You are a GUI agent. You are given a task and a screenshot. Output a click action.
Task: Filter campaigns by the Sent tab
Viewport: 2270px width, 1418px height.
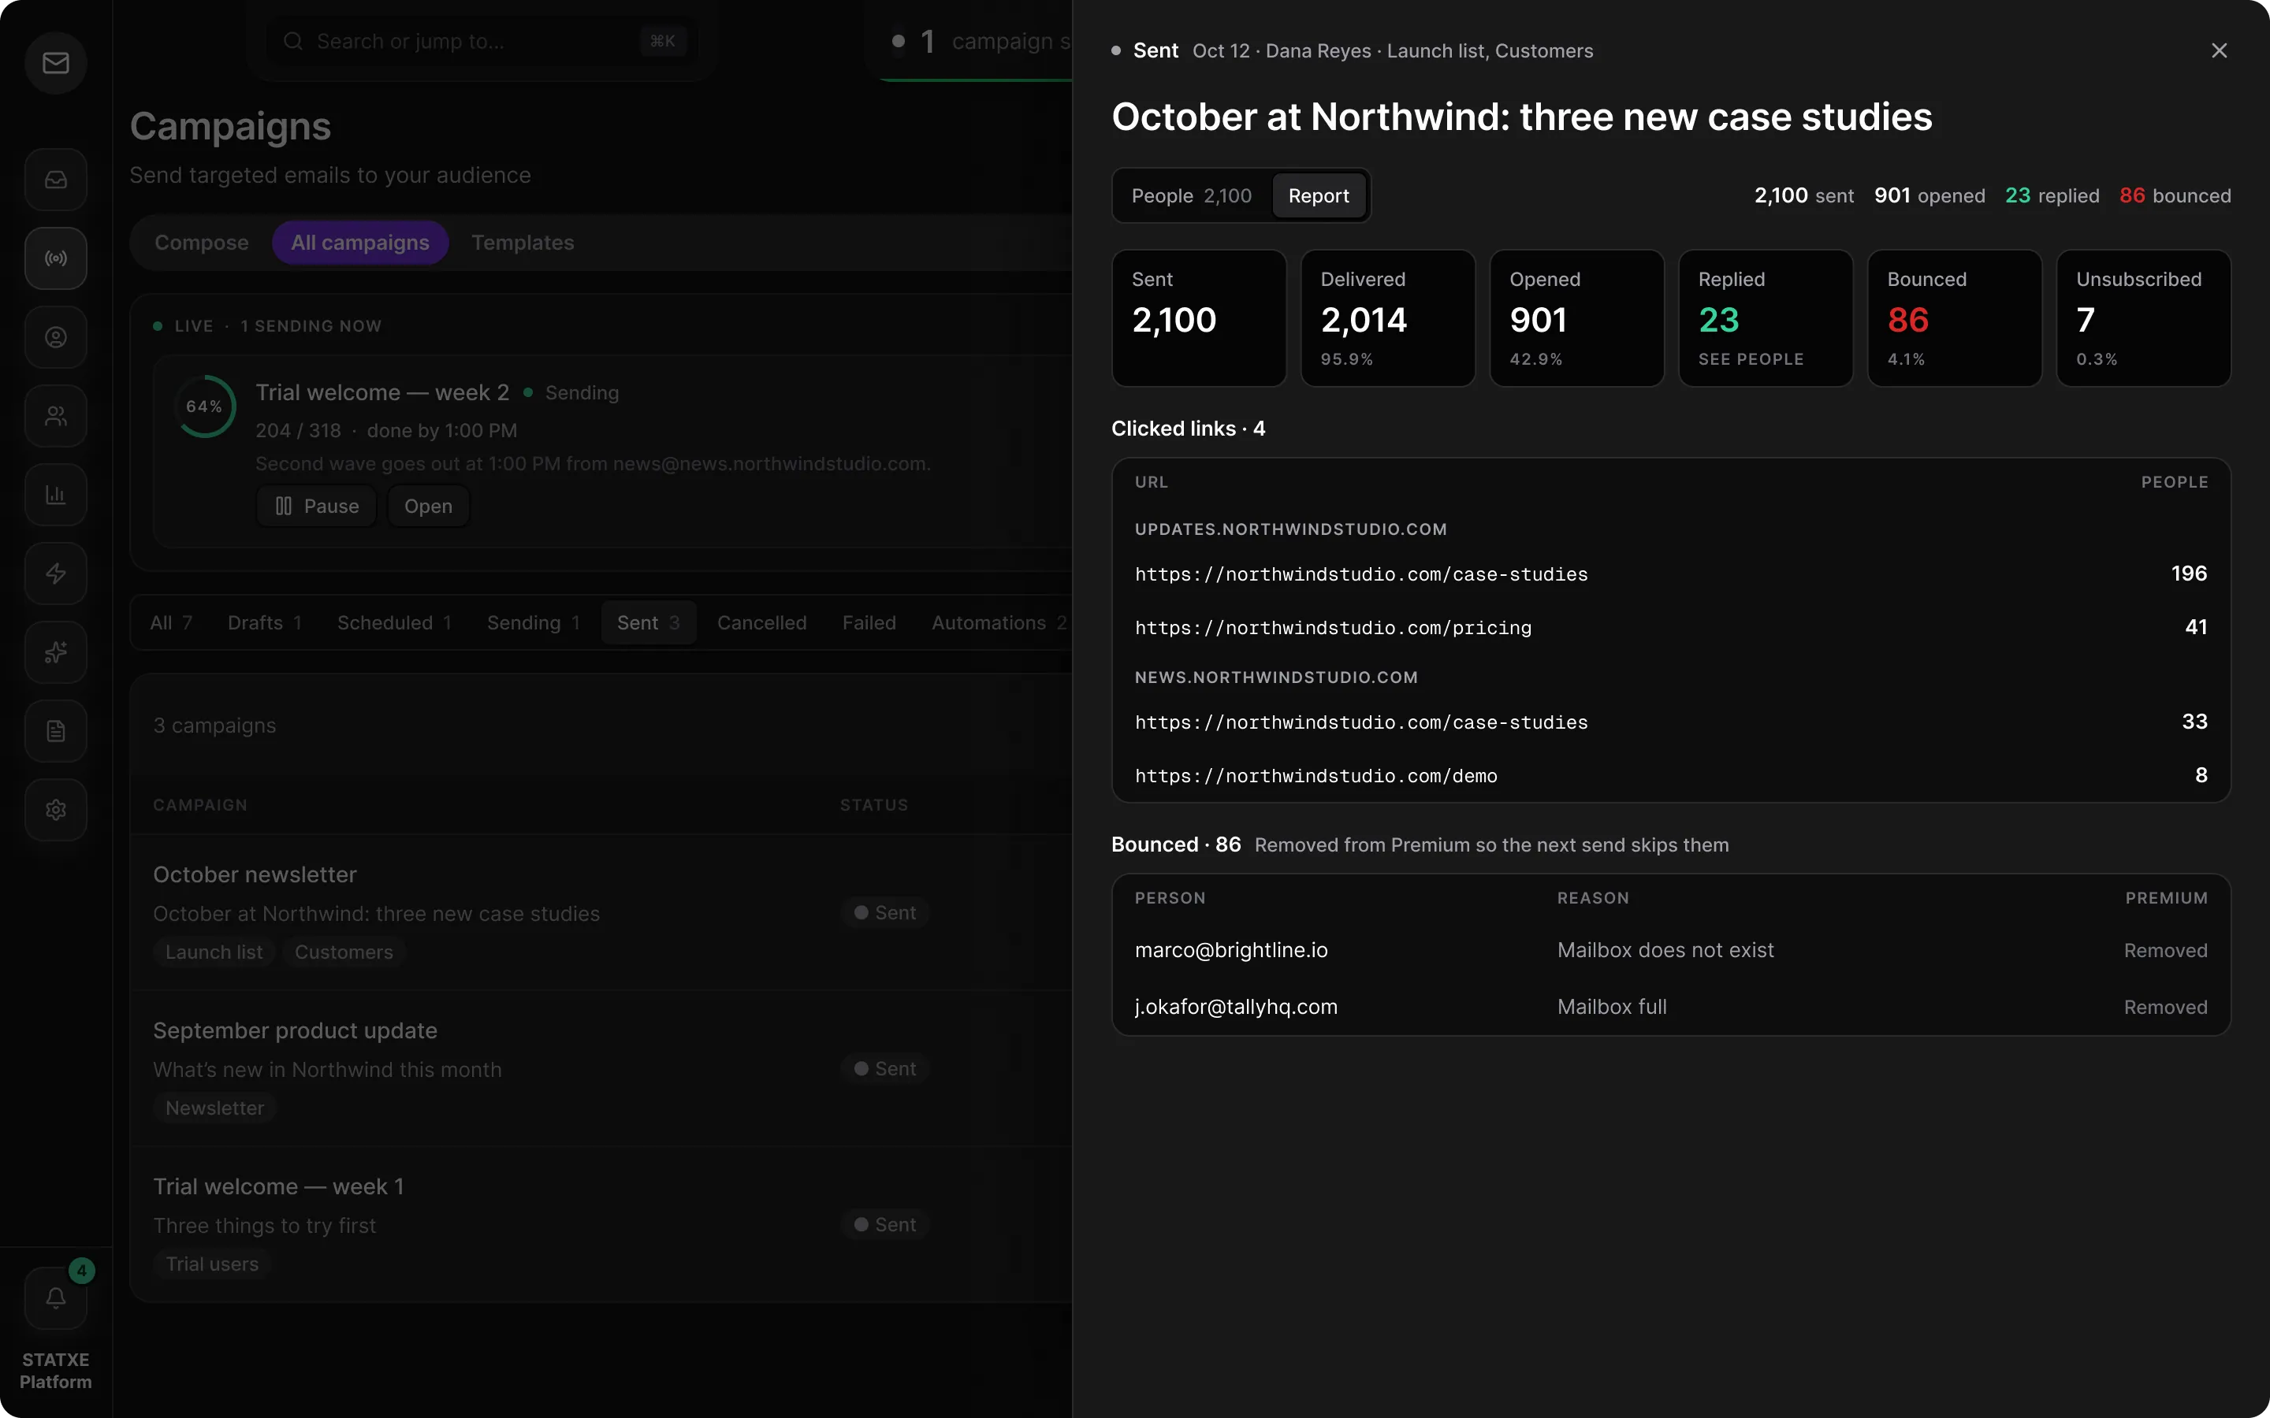(x=648, y=622)
